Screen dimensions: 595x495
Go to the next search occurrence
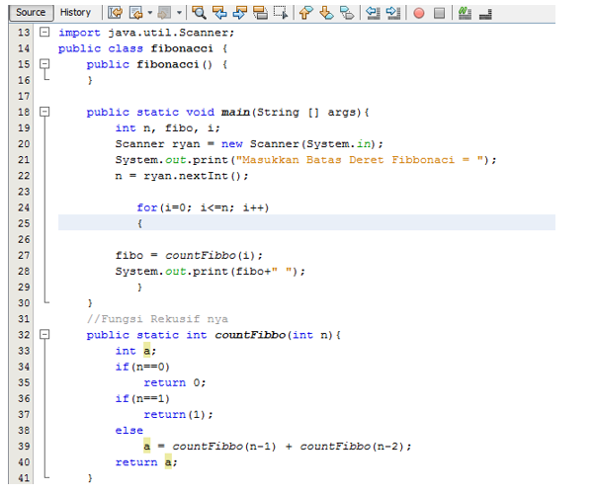coord(239,13)
